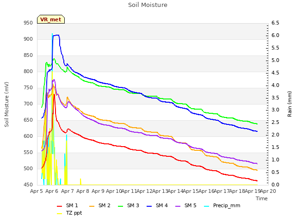Viewport: 296px width, 222px height.
Task: Click the 600 left axis tick label
Action: [28, 136]
